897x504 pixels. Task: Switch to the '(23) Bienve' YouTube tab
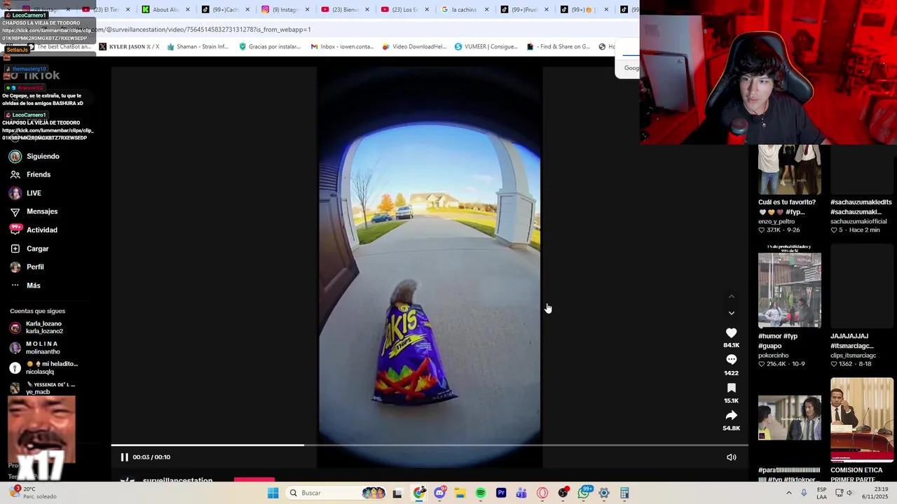(x=345, y=10)
